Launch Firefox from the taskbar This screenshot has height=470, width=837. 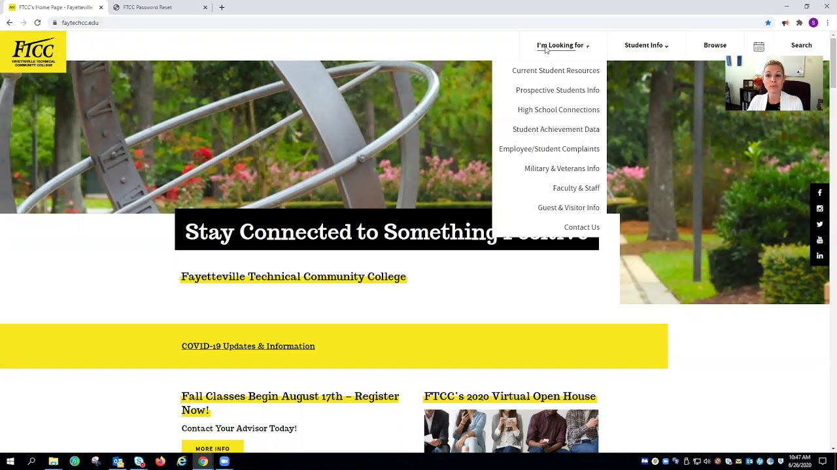160,462
